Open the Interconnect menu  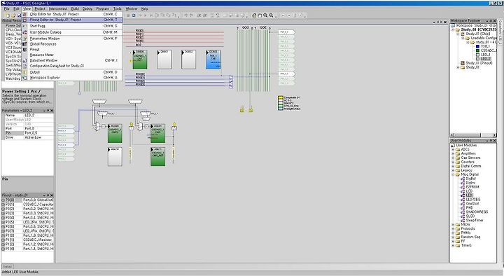pyautogui.click(x=58, y=8)
